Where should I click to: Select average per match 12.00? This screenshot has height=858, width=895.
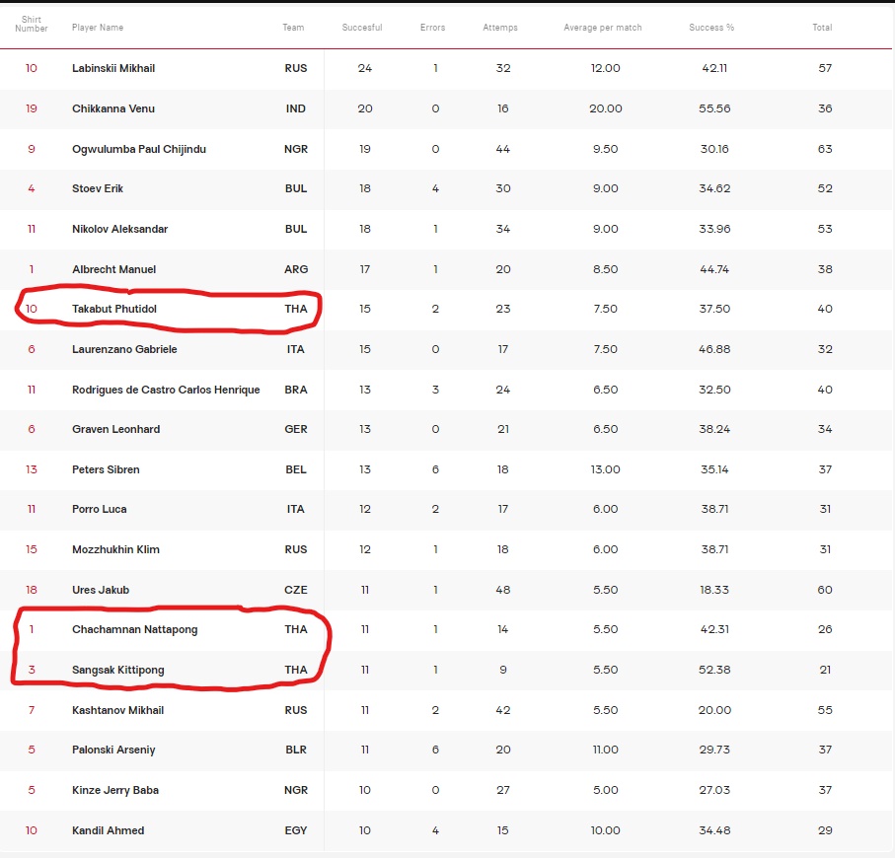(x=606, y=68)
